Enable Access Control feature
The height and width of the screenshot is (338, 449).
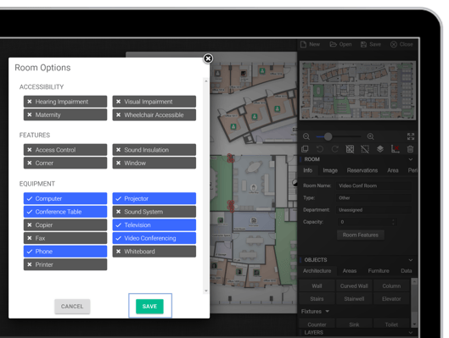[65, 150]
